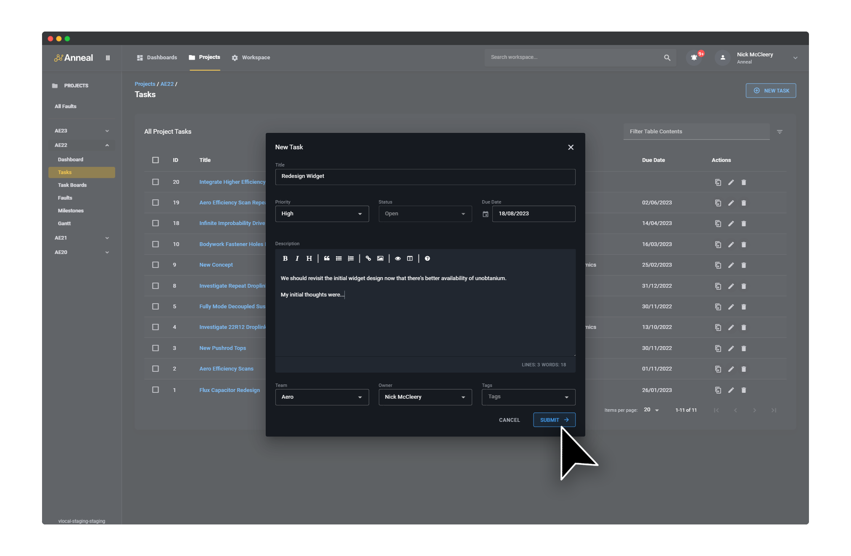
Task: Preview the description markdown with the eye icon
Action: click(x=398, y=258)
